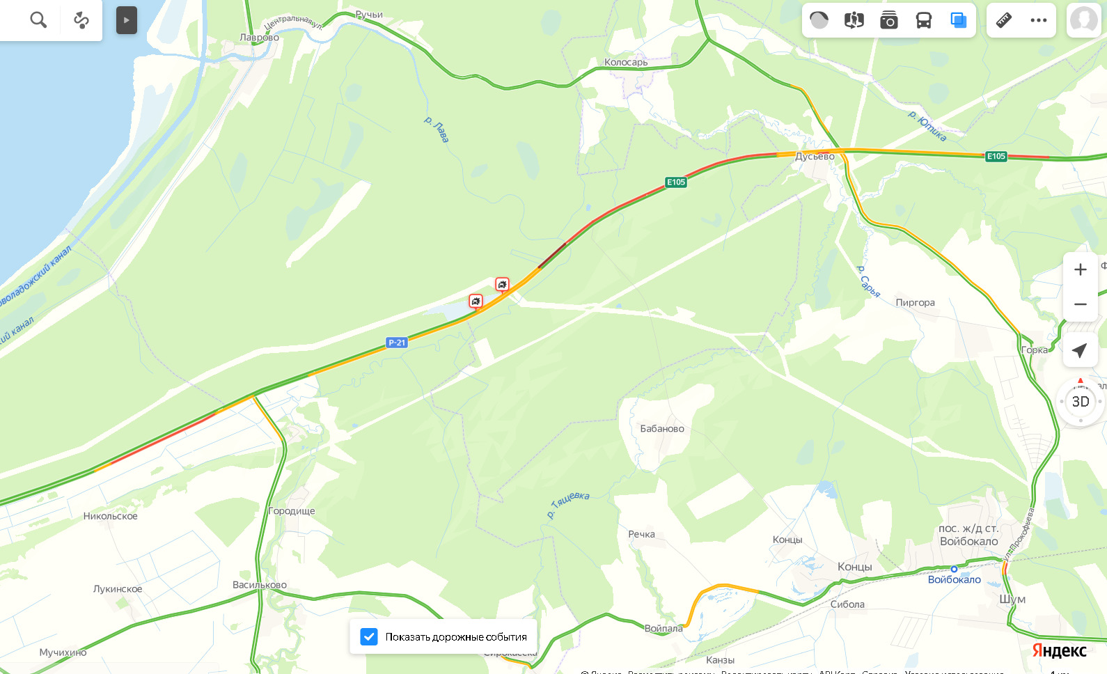
Task: Open the map search magnifier
Action: pyautogui.click(x=38, y=20)
